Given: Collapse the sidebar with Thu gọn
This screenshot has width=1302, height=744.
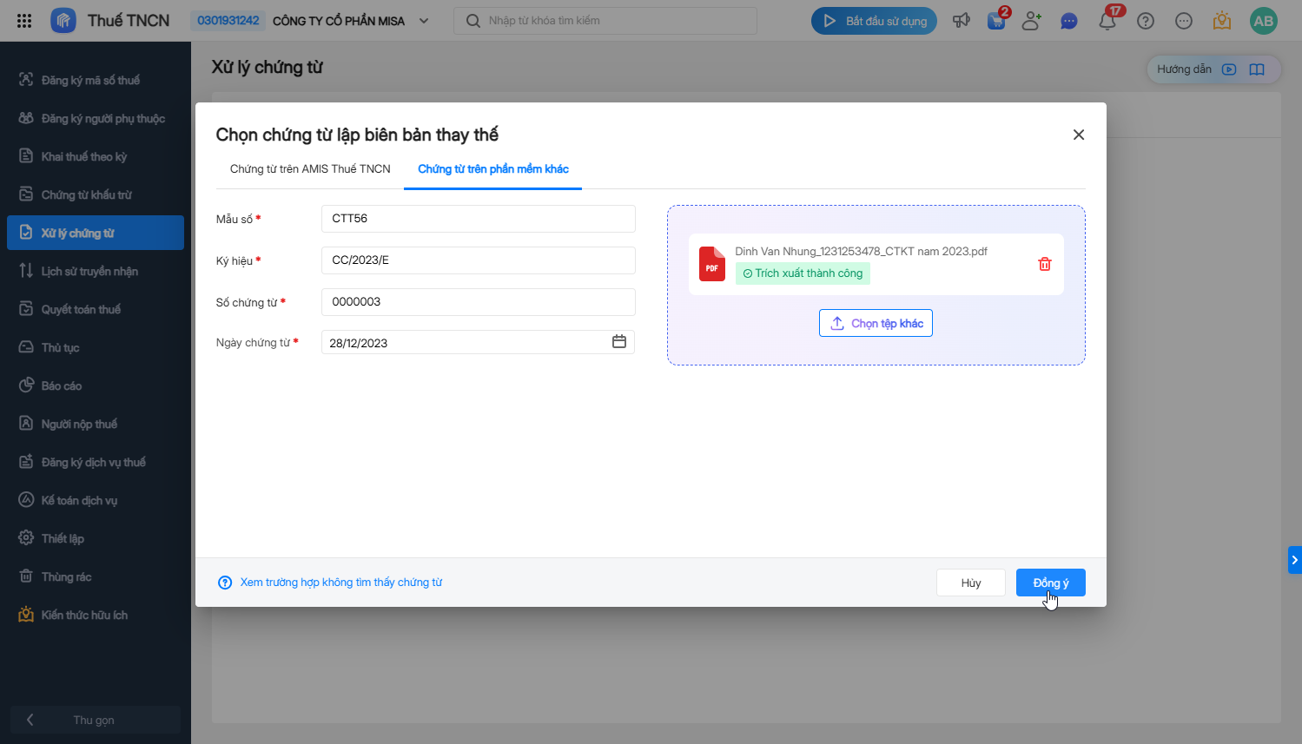Looking at the screenshot, I should (94, 720).
